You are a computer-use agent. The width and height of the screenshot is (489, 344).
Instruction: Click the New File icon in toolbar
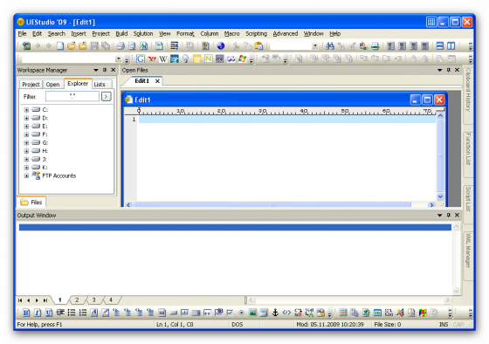click(60, 46)
